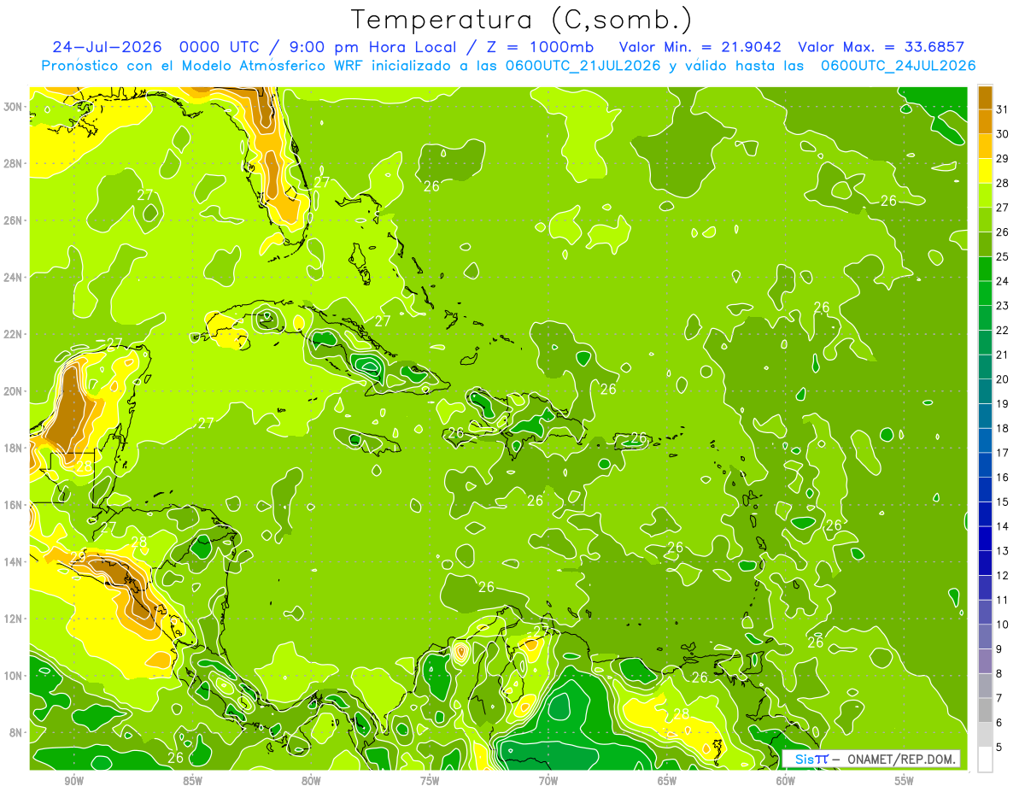The width and height of the screenshot is (1025, 792).
Task: Select the date text "24-Jul-2026"
Action: 108,47
